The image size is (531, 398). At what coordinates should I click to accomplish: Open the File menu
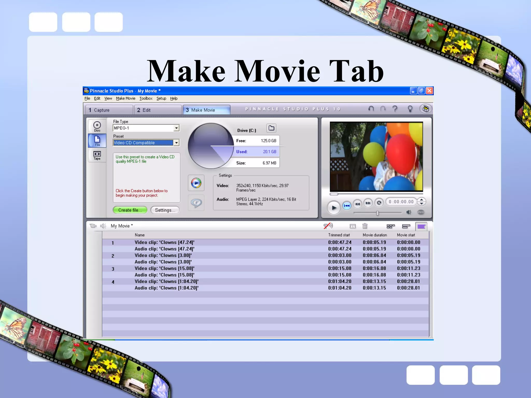pyautogui.click(x=87, y=98)
